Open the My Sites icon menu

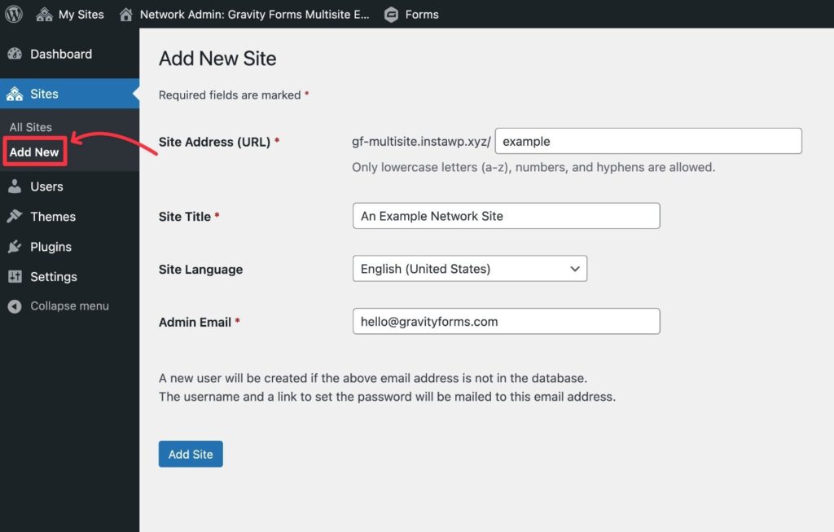point(44,14)
